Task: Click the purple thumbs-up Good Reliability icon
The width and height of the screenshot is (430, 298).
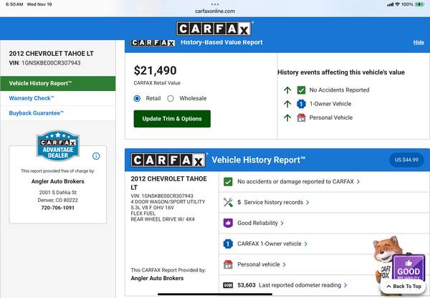Action: pyautogui.click(x=228, y=223)
